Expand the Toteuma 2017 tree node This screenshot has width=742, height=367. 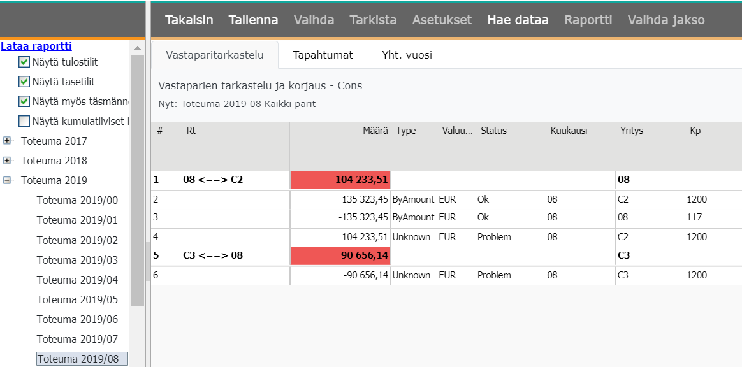pos(7,141)
